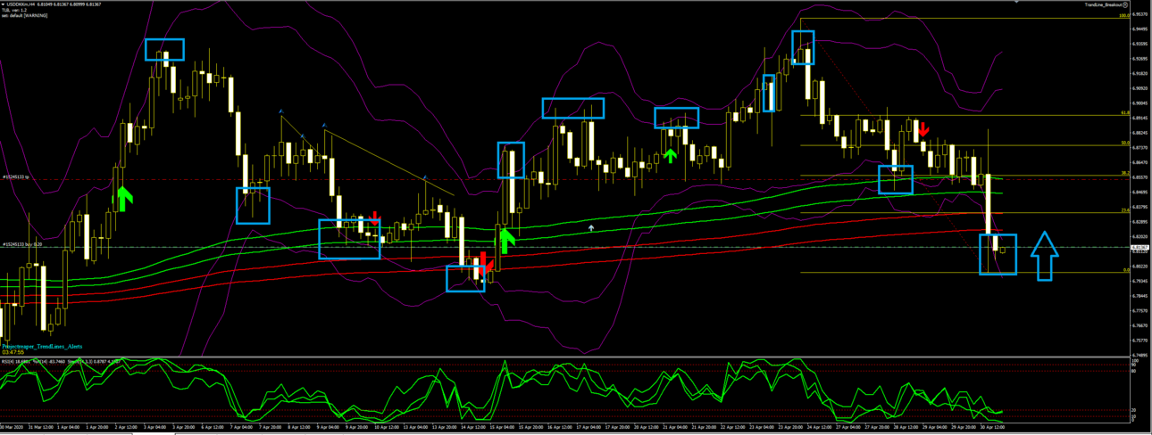1152x435 pixels.
Task: Click the 6.84695 price scale label
Action: [1140, 192]
